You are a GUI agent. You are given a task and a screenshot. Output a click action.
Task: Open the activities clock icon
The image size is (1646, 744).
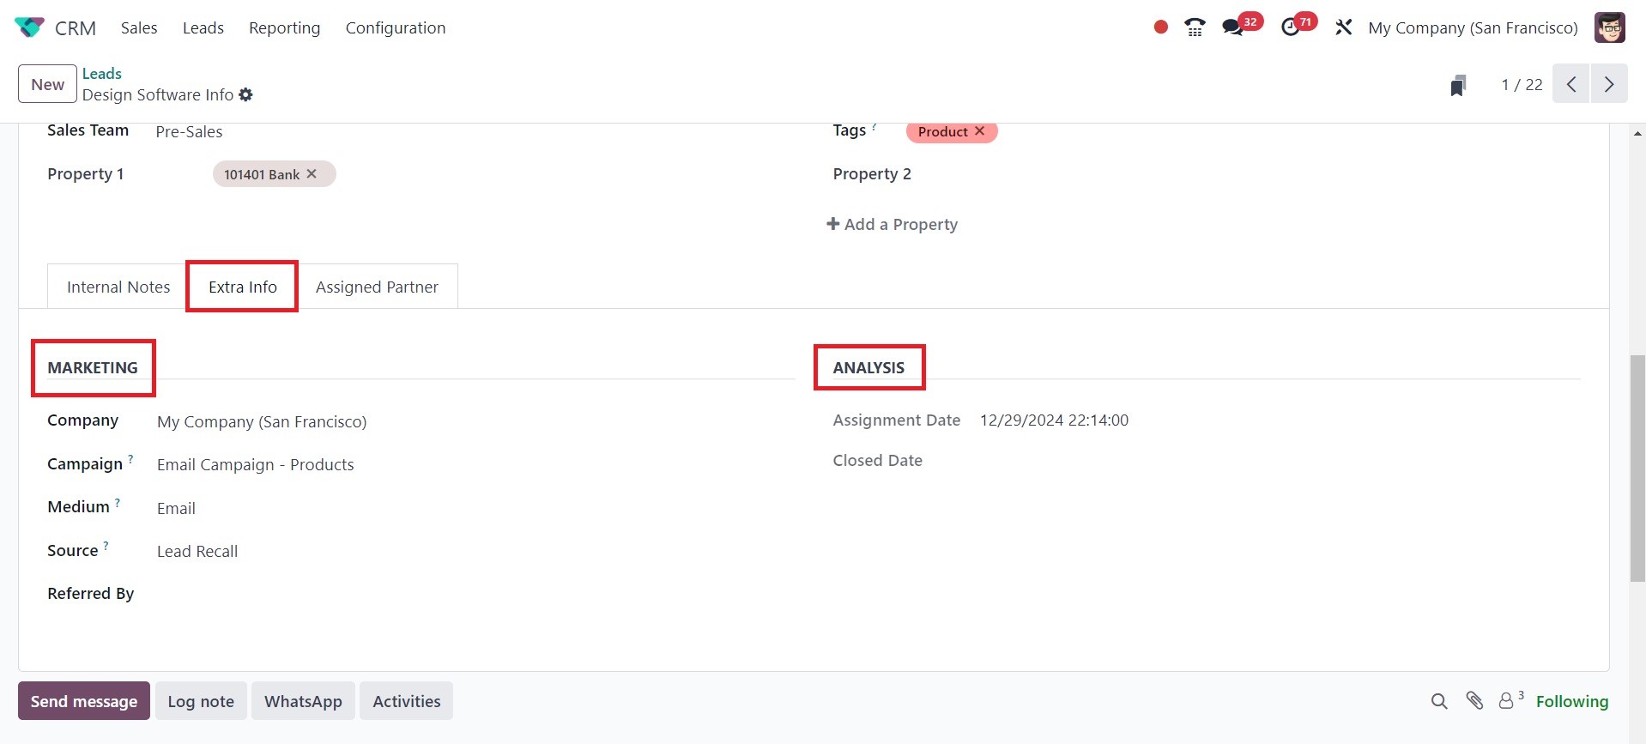pyautogui.click(x=1291, y=27)
